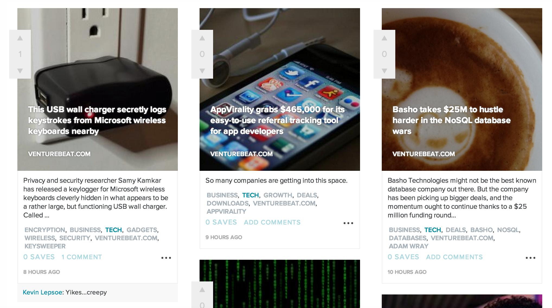552x308 pixels.
Task: Open AppVirality article headline
Action: [x=277, y=120]
